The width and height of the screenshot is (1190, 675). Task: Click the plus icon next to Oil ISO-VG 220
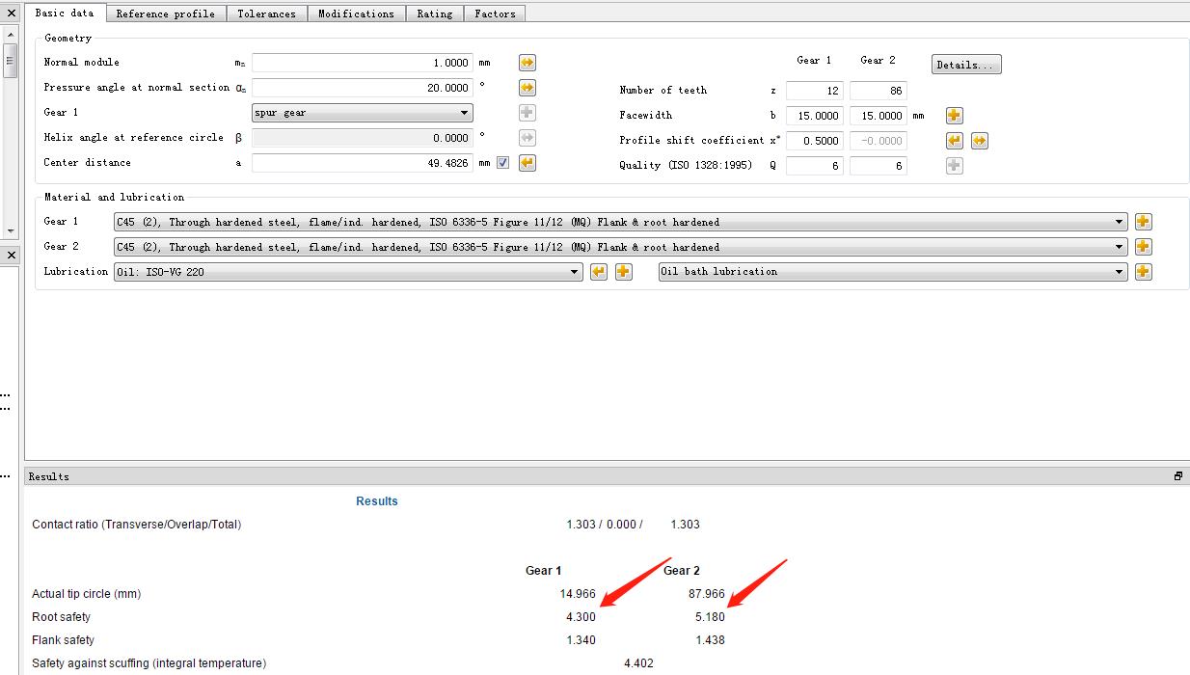pos(624,272)
